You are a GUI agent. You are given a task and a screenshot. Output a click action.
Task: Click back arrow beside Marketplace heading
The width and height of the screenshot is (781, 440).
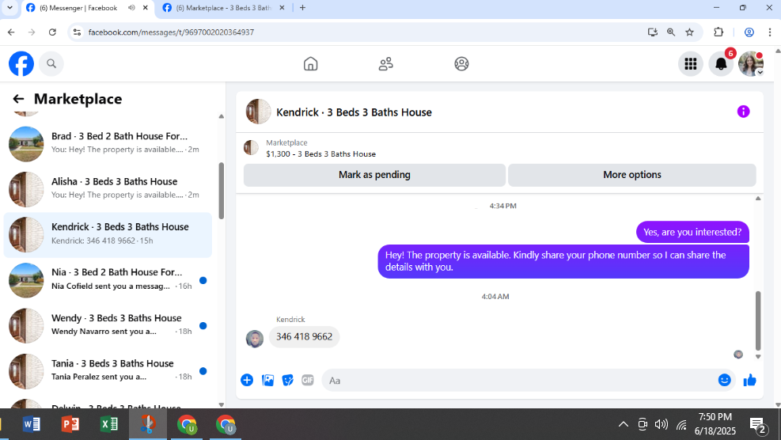click(18, 99)
